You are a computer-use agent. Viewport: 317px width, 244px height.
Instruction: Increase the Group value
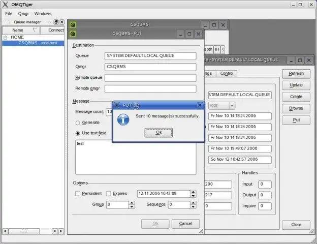click(x=132, y=203)
